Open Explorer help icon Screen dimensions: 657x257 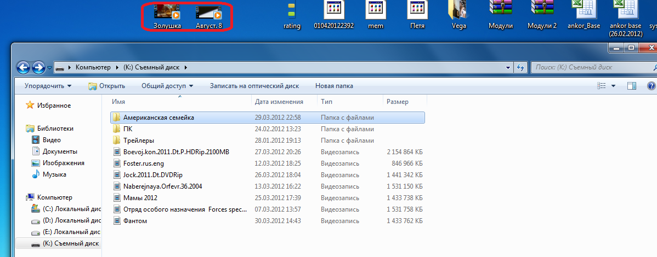point(652,86)
